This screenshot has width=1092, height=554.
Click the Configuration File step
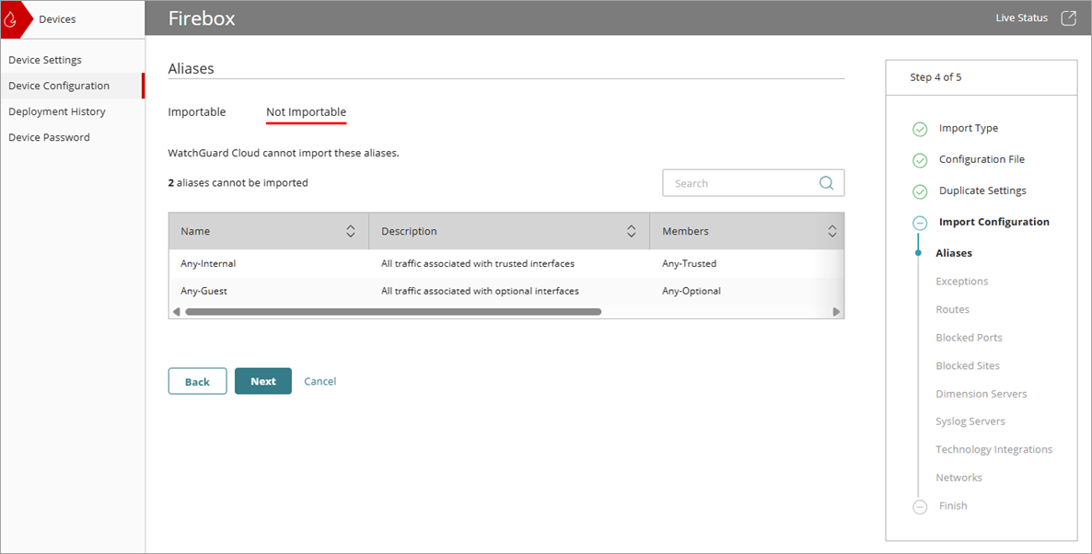[x=982, y=159]
